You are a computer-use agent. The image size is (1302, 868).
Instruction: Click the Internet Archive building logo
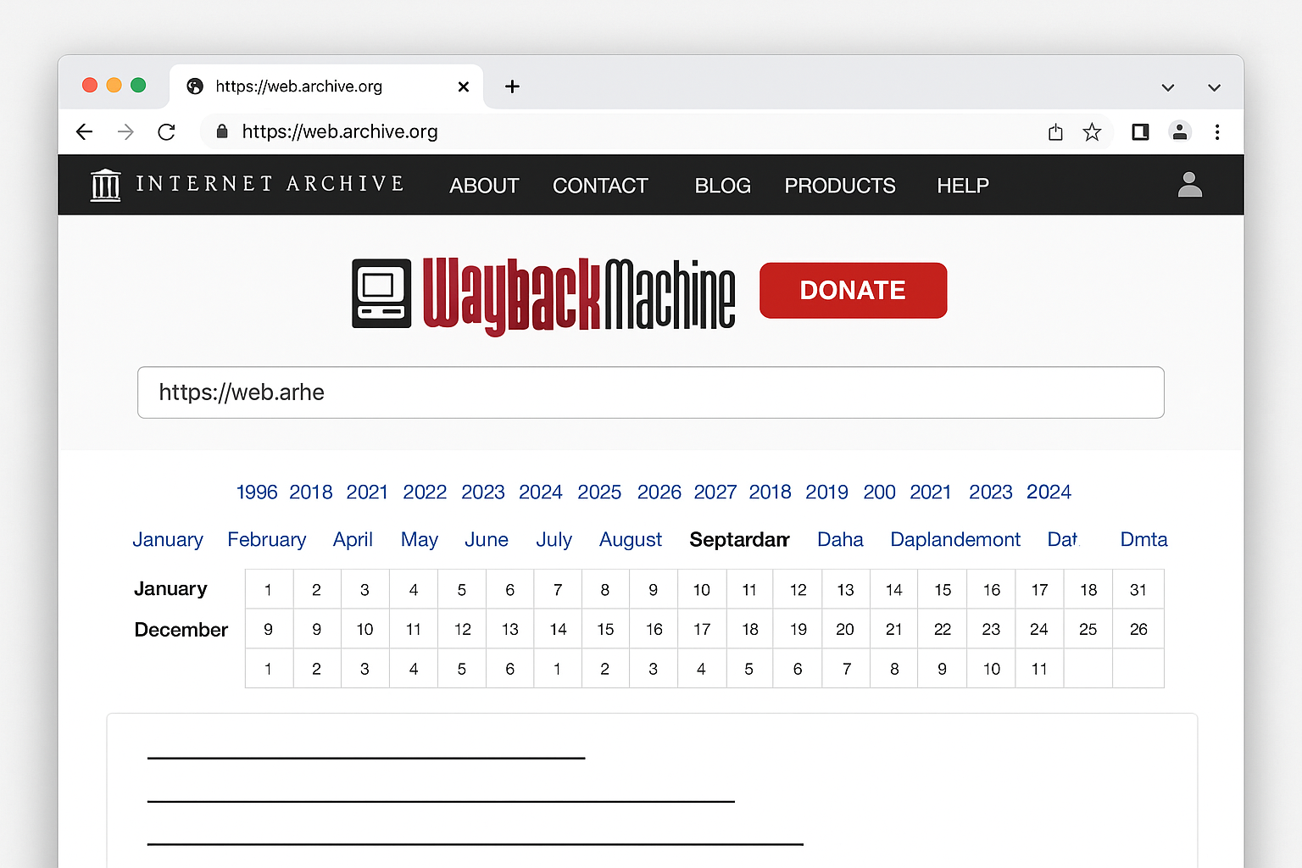[x=105, y=184]
